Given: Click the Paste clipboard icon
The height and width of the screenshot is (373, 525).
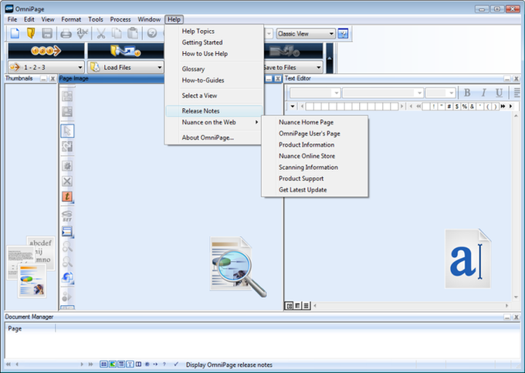Looking at the screenshot, I should (x=133, y=33).
